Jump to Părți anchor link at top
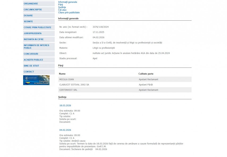The width and height of the screenshot is (227, 157). pyautogui.click(x=61, y=5)
